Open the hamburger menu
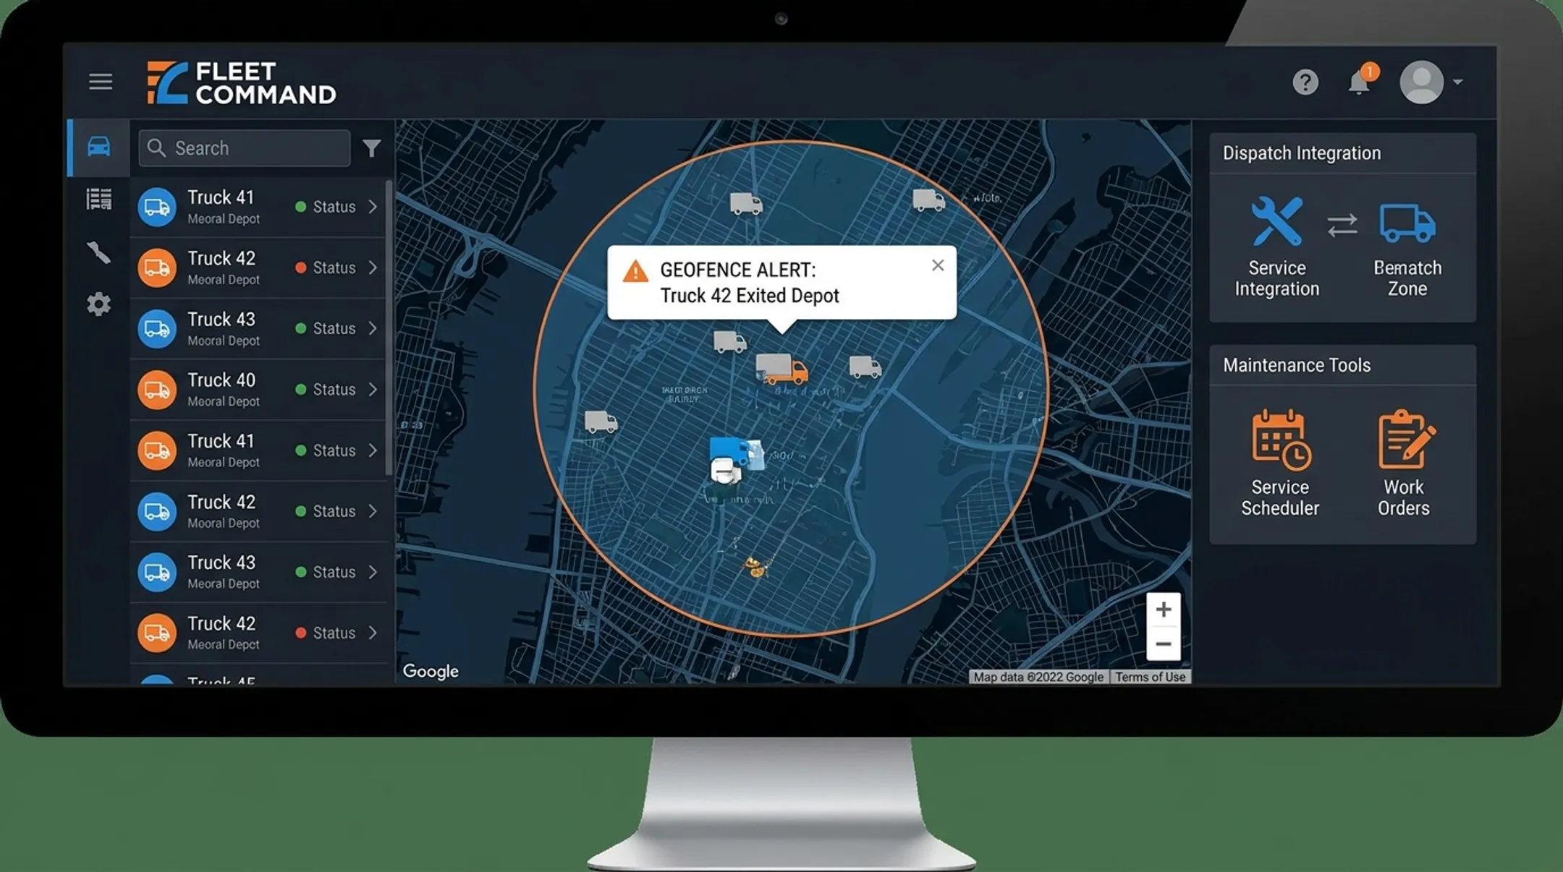This screenshot has width=1563, height=872. click(101, 82)
